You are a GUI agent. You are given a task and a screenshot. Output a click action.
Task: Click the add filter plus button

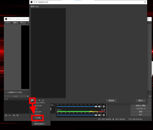(x=32, y=100)
